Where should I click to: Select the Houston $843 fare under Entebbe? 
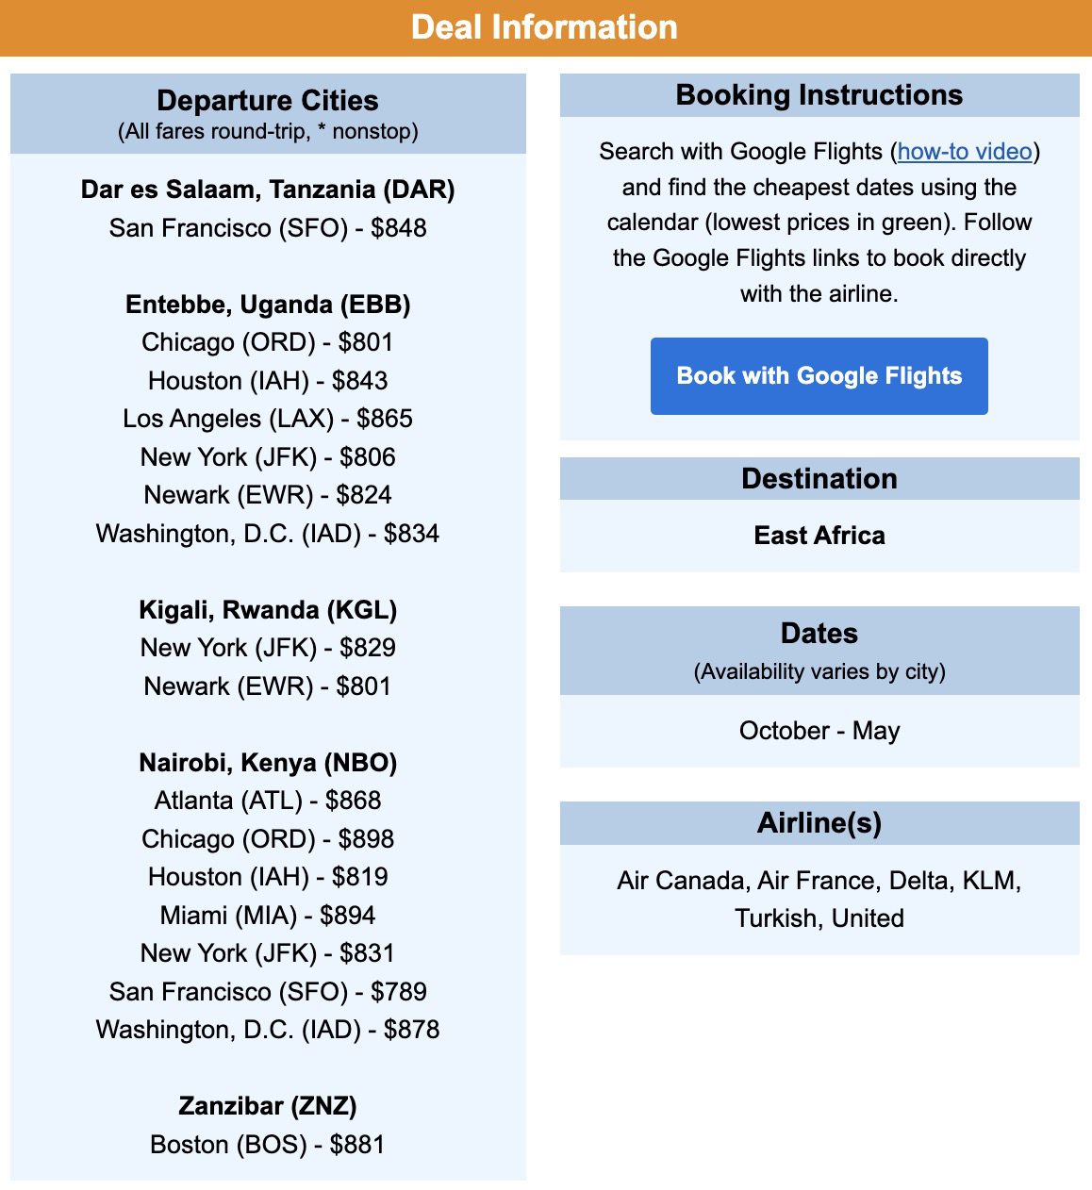coord(268,380)
